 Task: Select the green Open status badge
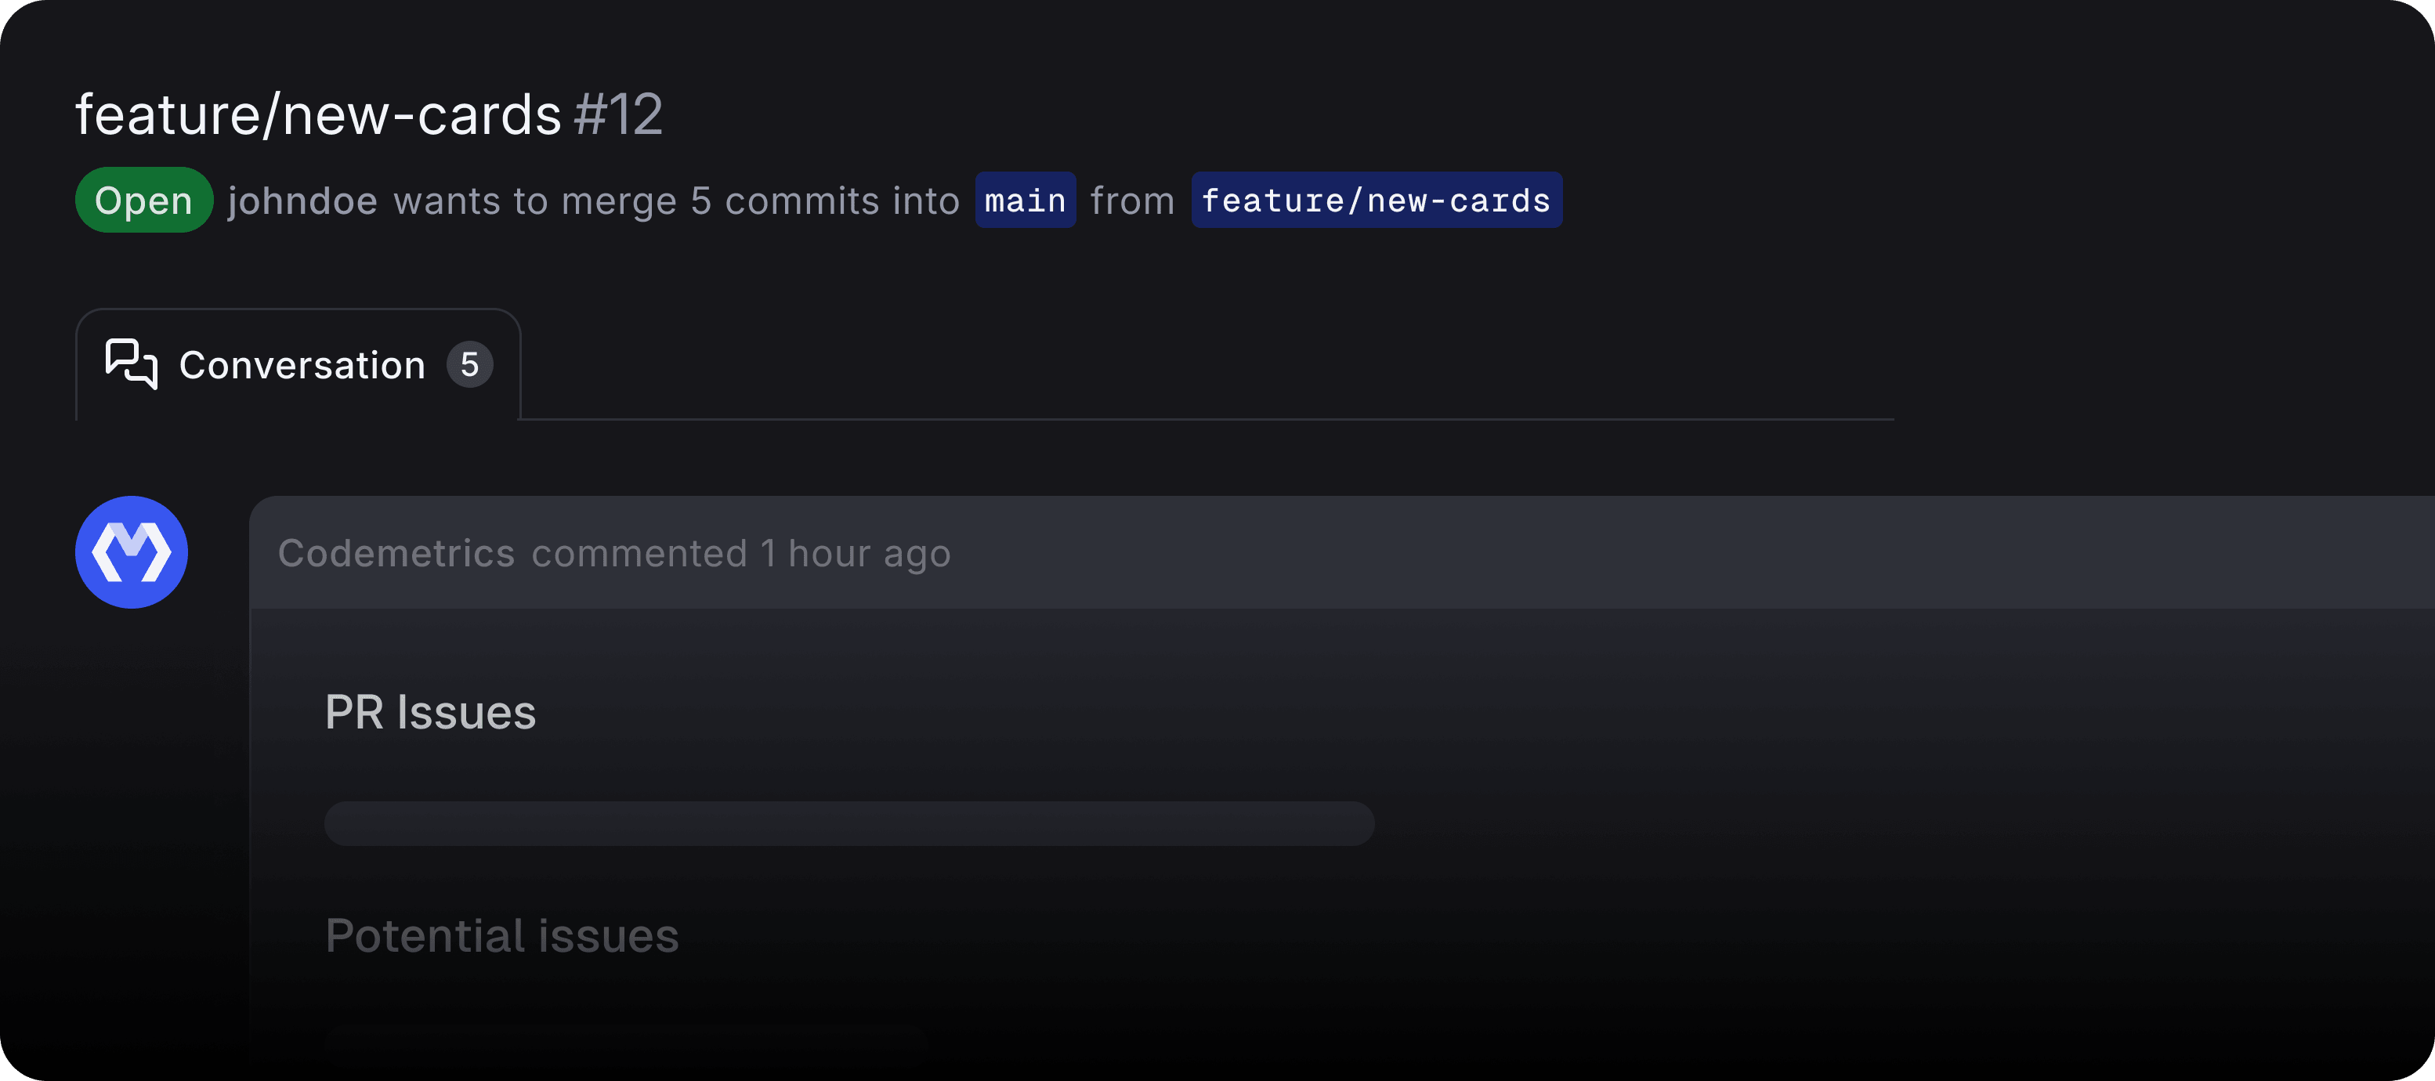coord(143,200)
